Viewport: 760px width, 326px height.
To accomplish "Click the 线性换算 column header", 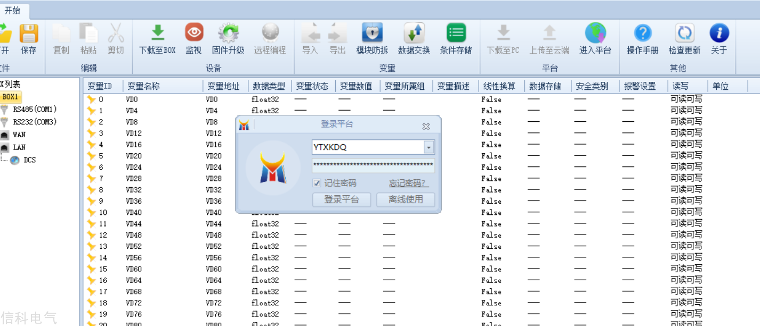I will pyautogui.click(x=502, y=86).
